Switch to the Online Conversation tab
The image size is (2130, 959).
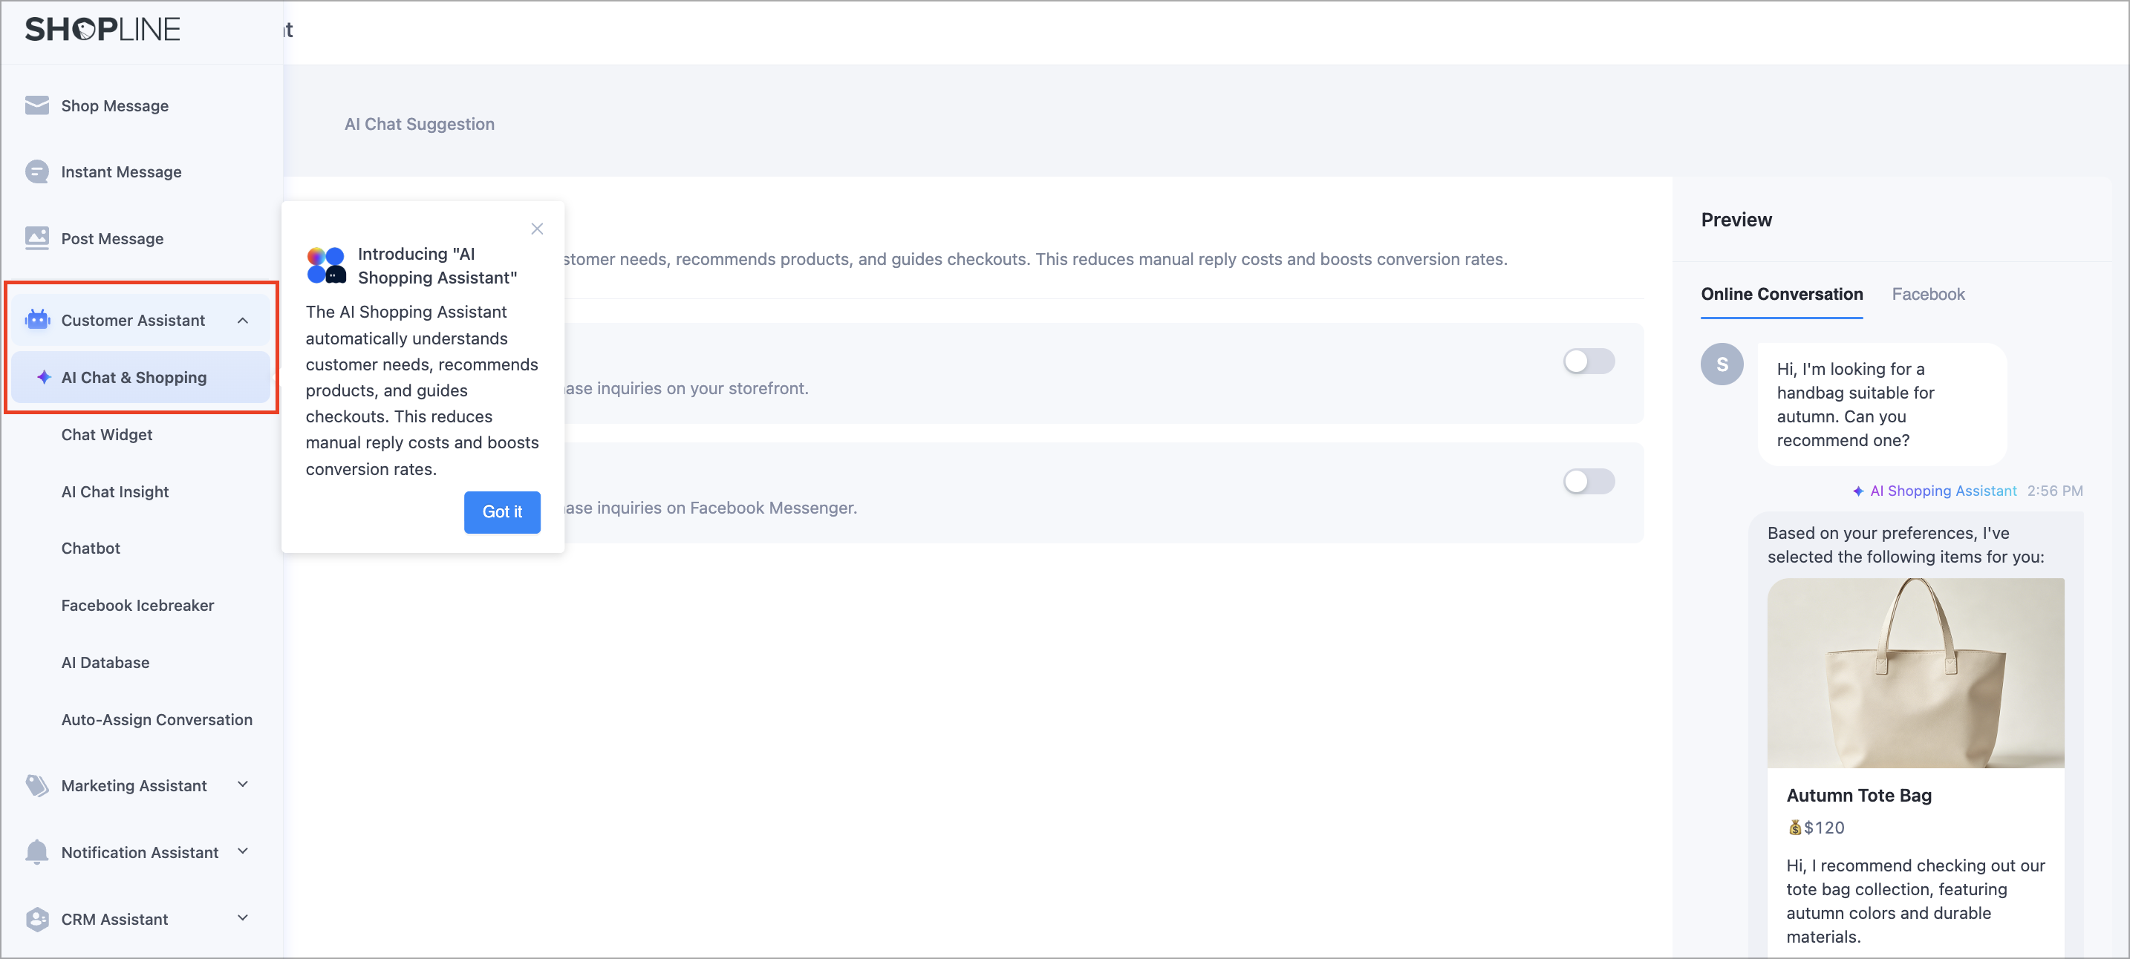pos(1781,295)
